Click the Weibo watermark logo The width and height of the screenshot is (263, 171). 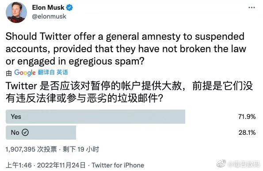[221, 163]
